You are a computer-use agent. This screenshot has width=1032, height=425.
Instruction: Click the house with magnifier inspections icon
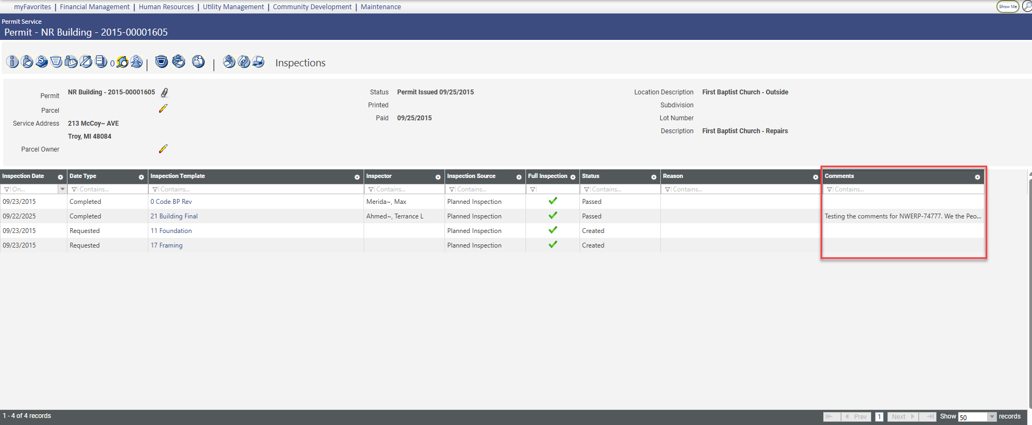point(122,62)
